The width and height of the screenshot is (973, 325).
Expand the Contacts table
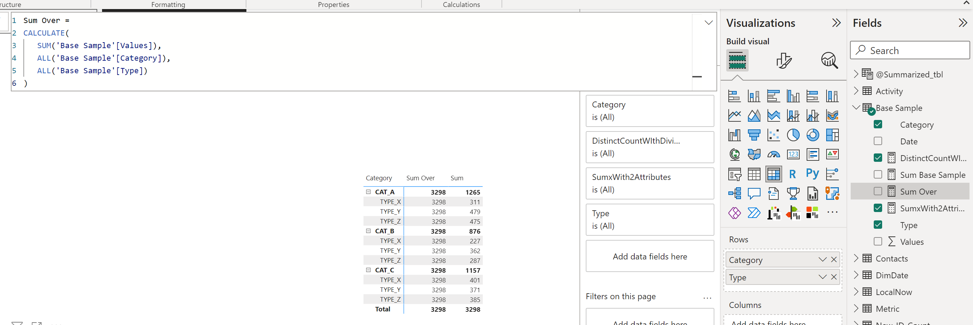click(x=856, y=258)
